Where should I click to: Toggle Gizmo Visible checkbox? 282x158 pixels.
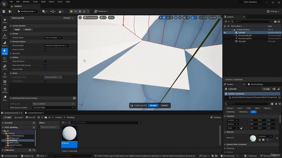[x=45, y=69]
